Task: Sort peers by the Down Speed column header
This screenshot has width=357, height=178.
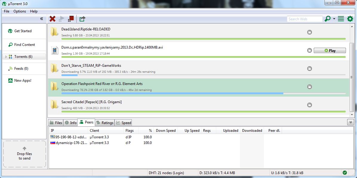Action: point(165,130)
